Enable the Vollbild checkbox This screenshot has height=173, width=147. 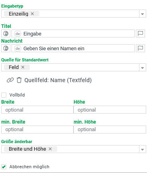pyautogui.click(x=4, y=95)
